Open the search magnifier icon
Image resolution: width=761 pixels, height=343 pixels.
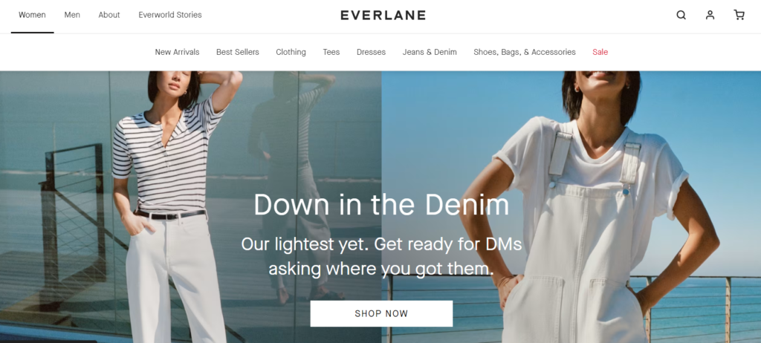[681, 15]
